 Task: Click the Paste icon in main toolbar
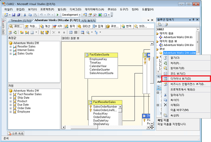pyautogui.click(x=35, y=15)
